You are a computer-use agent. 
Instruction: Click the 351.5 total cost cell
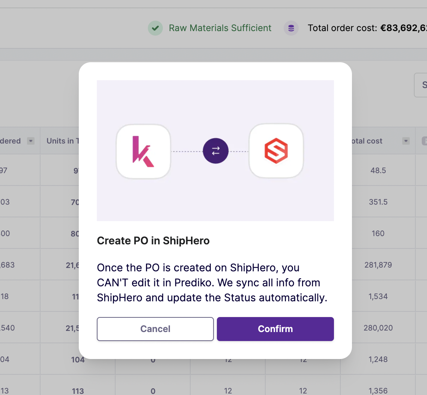click(378, 202)
